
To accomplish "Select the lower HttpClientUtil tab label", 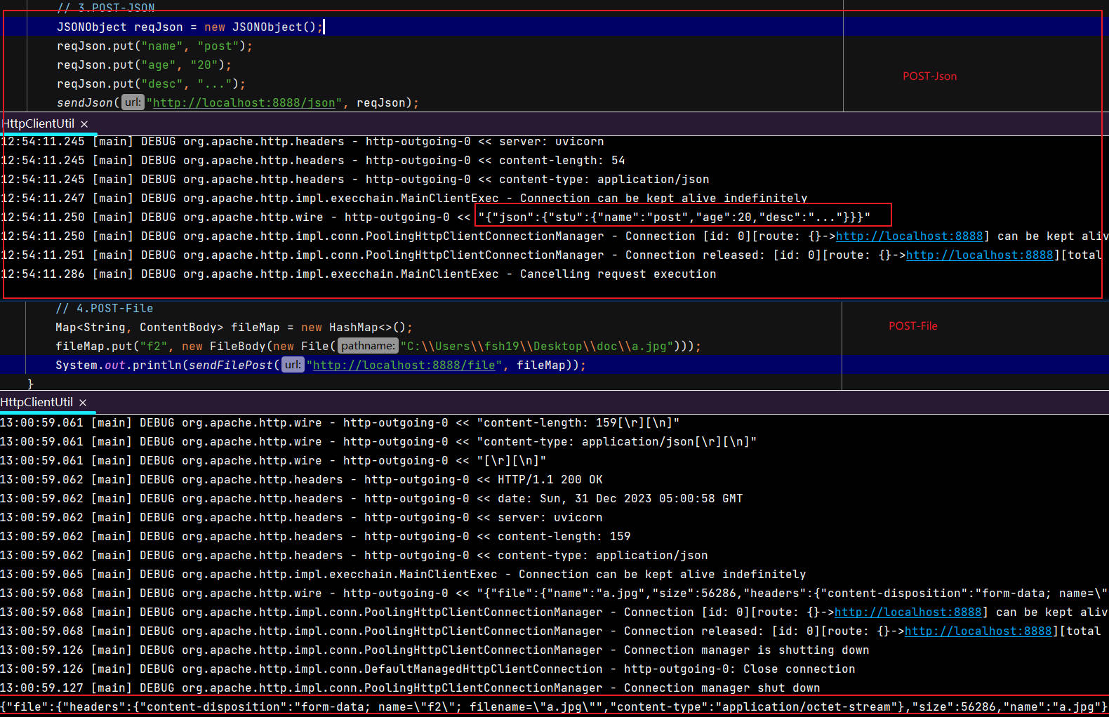I will (x=37, y=402).
